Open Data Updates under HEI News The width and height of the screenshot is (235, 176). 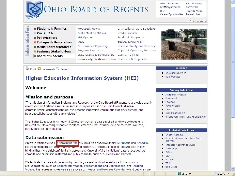click(x=173, y=77)
